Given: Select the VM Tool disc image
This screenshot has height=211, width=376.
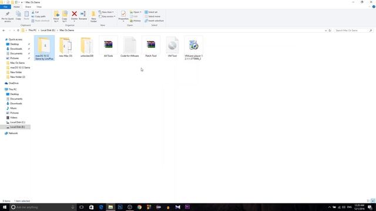Looking at the screenshot, I should pyautogui.click(x=172, y=47).
